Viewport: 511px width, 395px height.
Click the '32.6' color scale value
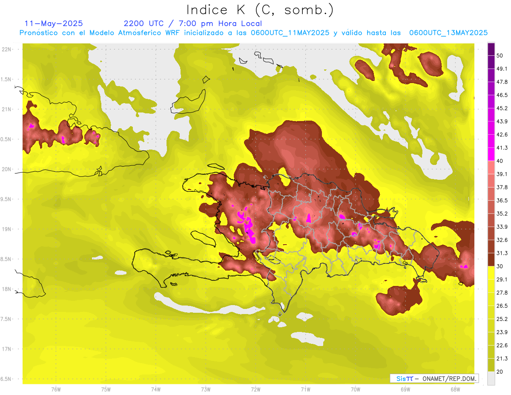point(502,240)
